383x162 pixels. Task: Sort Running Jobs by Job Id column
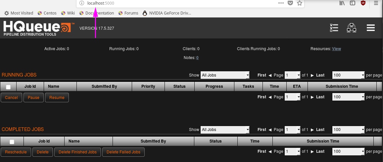[30, 86]
